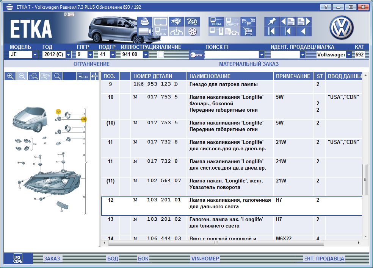373x268 pixels.
Task: Click the car info icon
Action: click(x=176, y=31)
